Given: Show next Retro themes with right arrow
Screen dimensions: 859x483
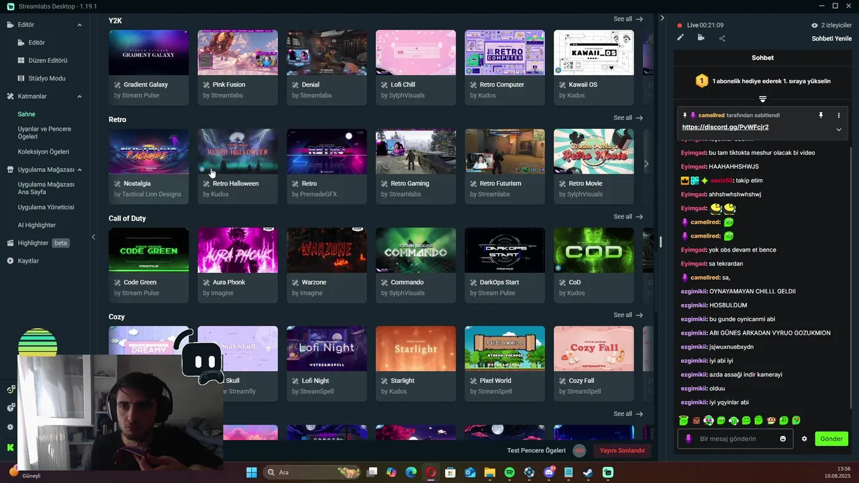Looking at the screenshot, I should (646, 164).
